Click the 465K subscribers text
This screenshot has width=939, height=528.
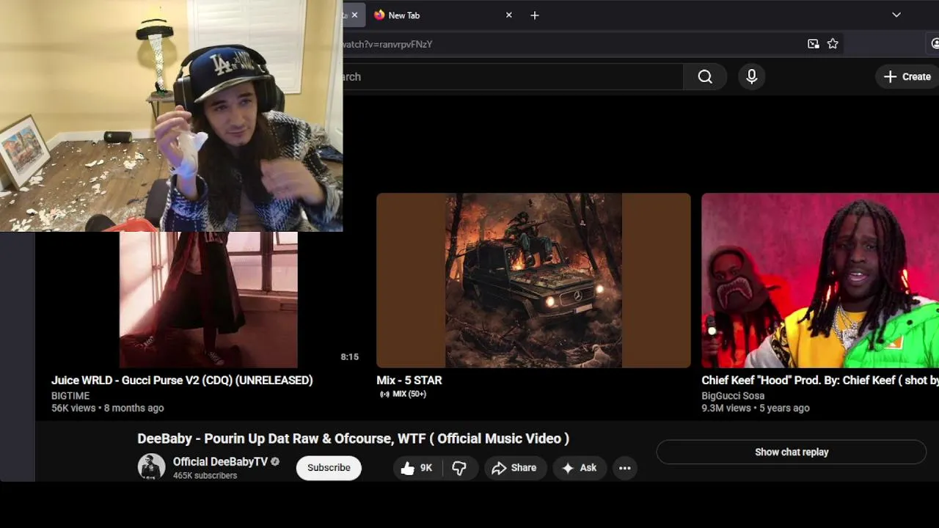[205, 475]
